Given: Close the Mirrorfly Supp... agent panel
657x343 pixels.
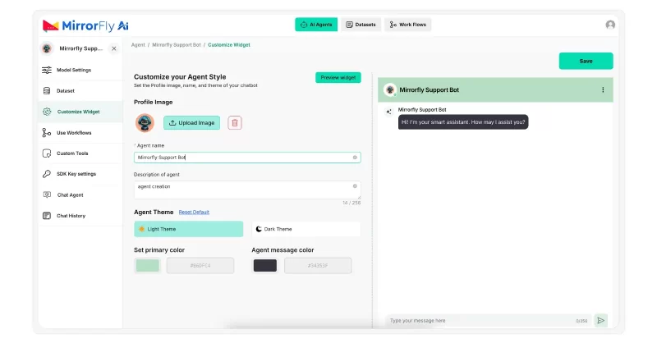Looking at the screenshot, I should (114, 48).
